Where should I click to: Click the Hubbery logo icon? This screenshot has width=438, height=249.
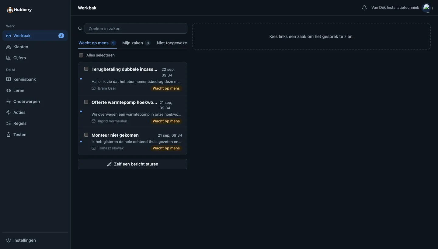10,10
